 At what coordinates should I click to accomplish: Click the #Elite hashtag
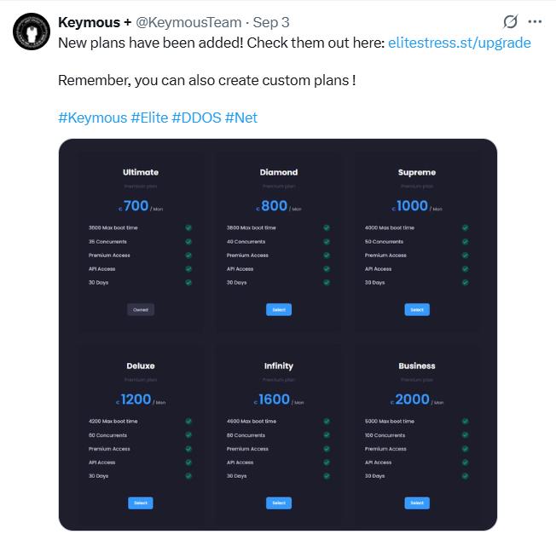pos(149,118)
